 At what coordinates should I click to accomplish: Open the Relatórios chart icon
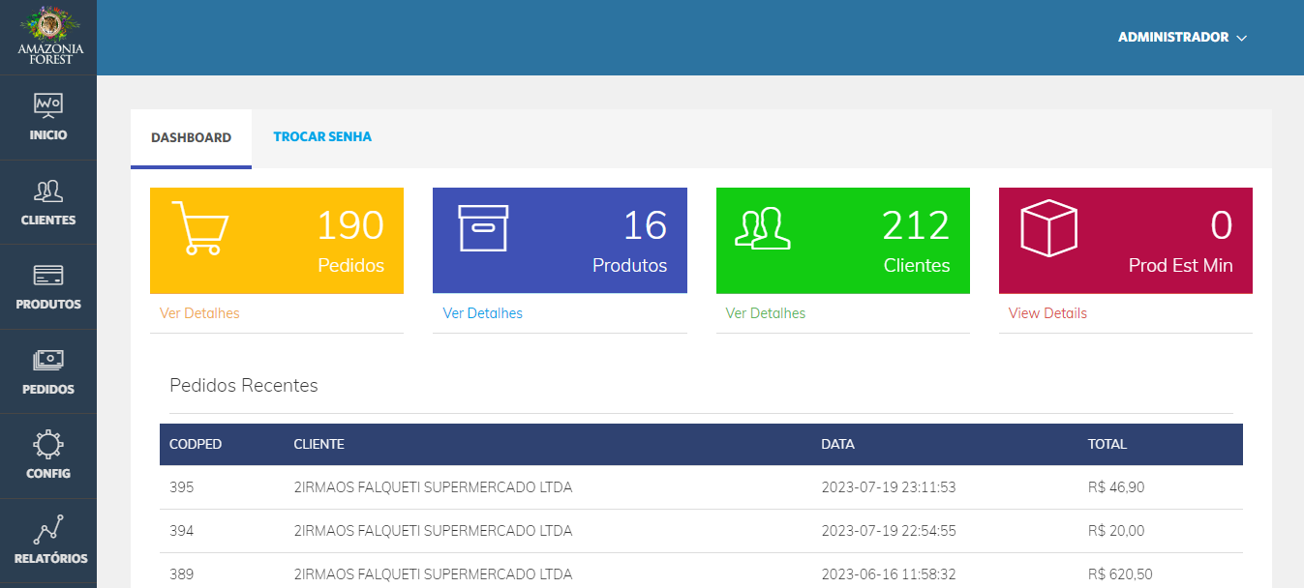click(48, 529)
